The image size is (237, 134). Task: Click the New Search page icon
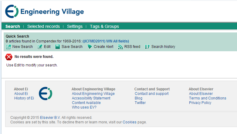tap(8, 47)
